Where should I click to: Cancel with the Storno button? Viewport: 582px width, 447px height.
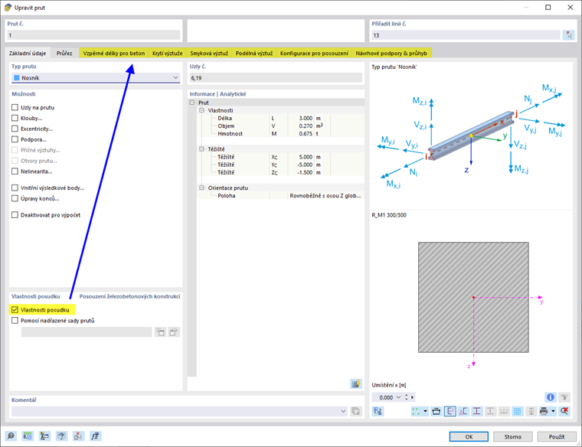point(512,436)
